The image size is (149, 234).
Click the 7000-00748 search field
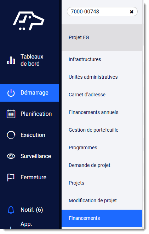tap(102, 12)
